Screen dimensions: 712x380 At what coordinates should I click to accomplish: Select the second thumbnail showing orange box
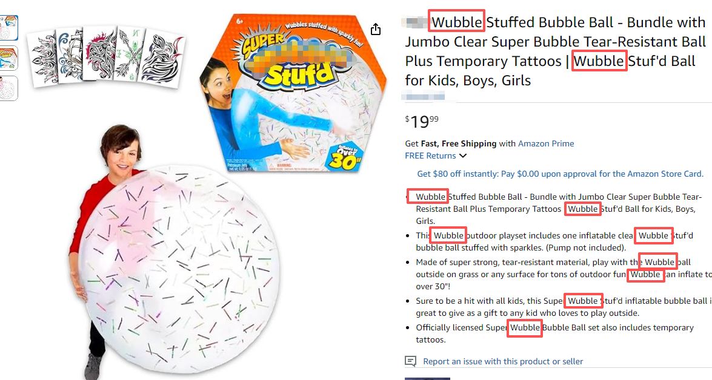[9, 58]
